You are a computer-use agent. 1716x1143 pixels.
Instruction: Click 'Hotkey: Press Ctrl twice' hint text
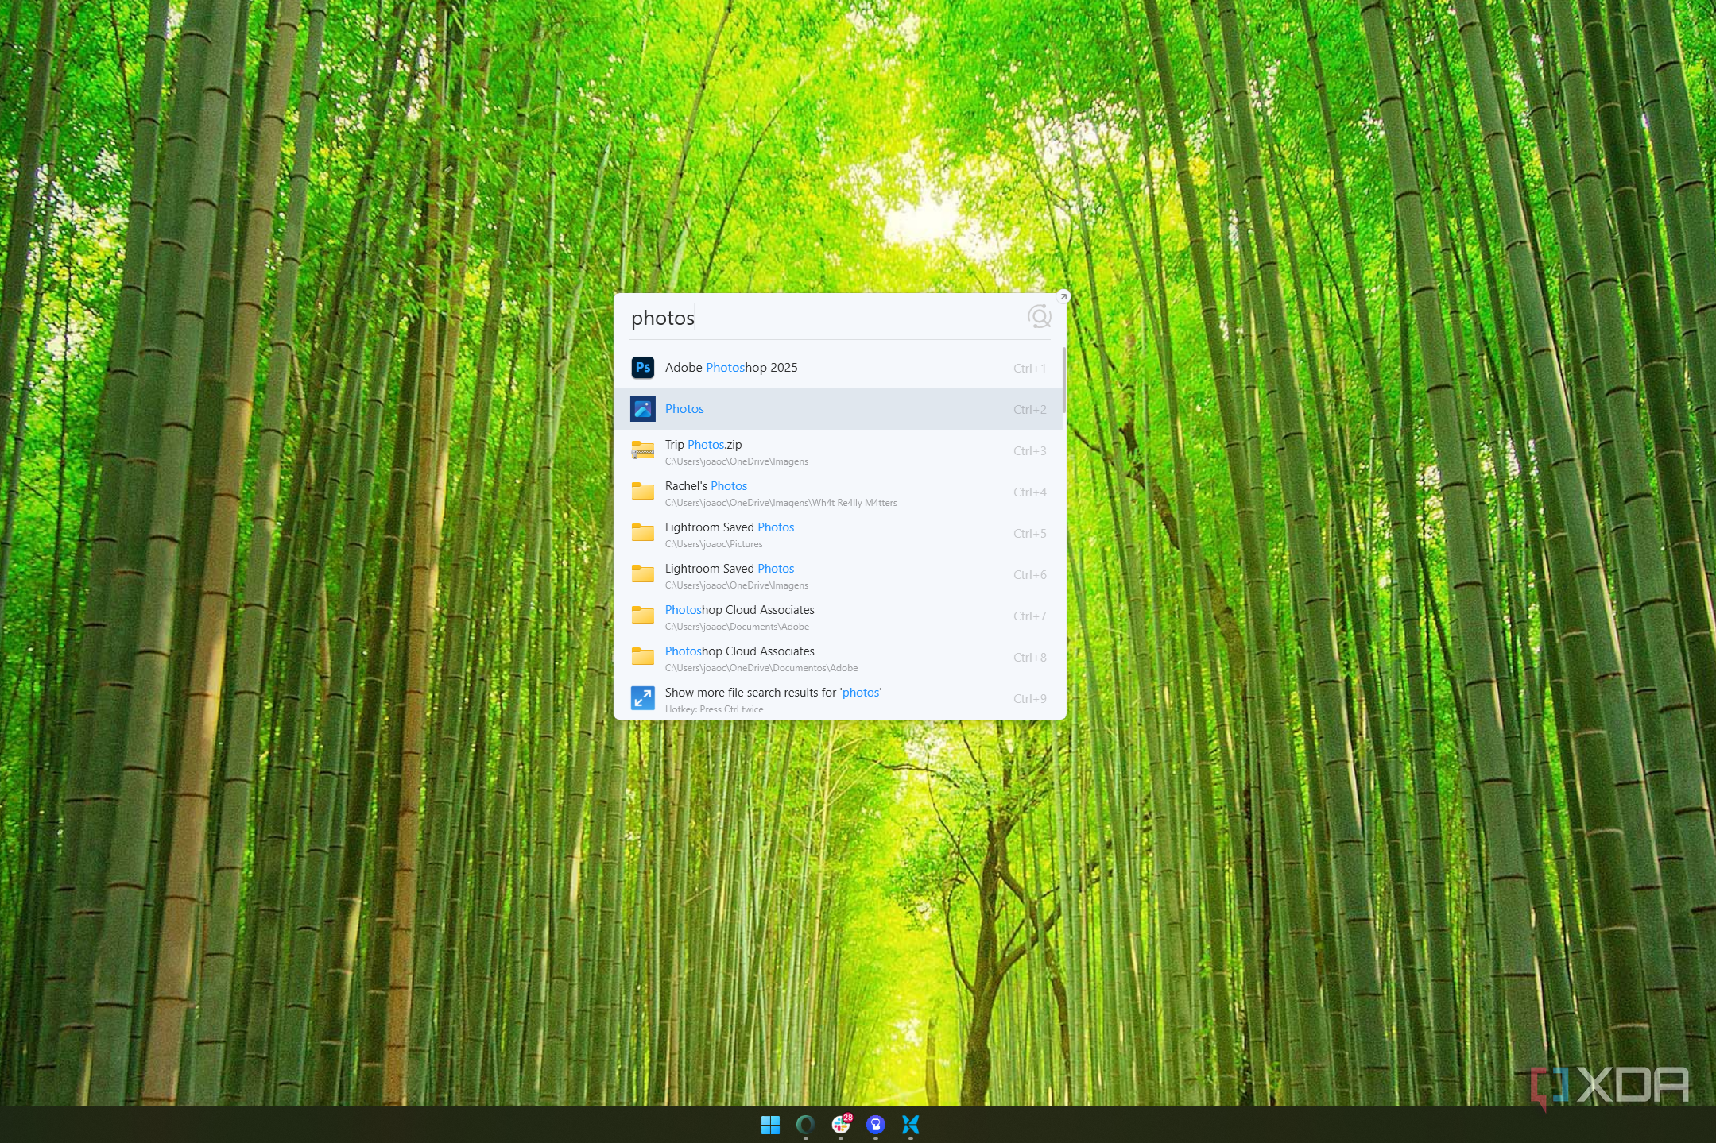tap(714, 709)
